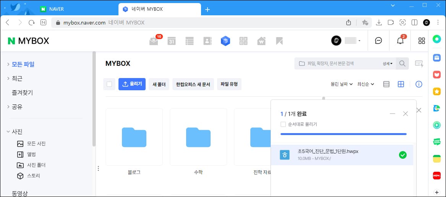Show file info panel icon
The height and width of the screenshot is (197, 446).
[419, 84]
